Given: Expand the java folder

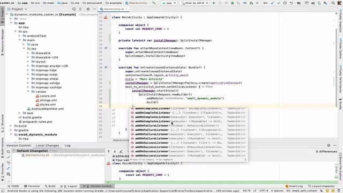Looking at the screenshot, I should coord(24,44).
